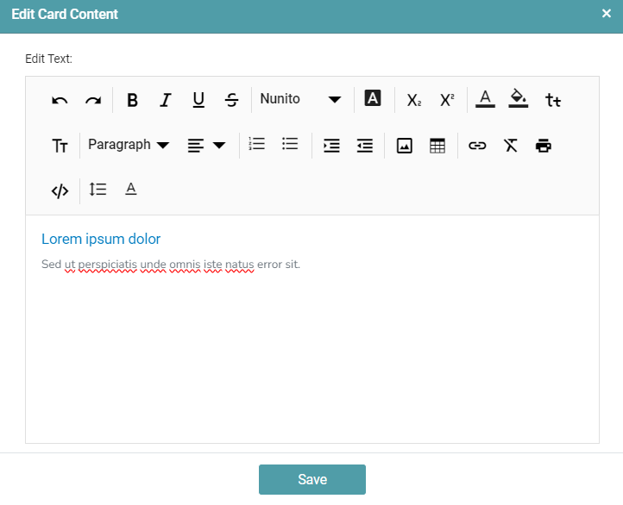Click the Save button

(311, 479)
